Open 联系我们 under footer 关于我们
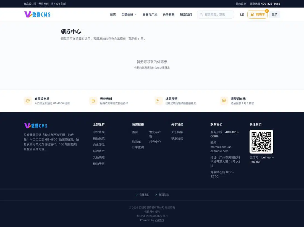The width and height of the screenshot is (304, 227). pyautogui.click(x=177, y=138)
